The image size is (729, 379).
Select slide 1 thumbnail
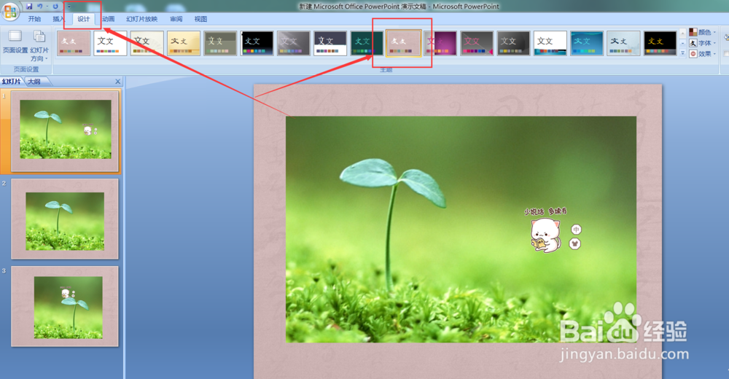(65, 130)
